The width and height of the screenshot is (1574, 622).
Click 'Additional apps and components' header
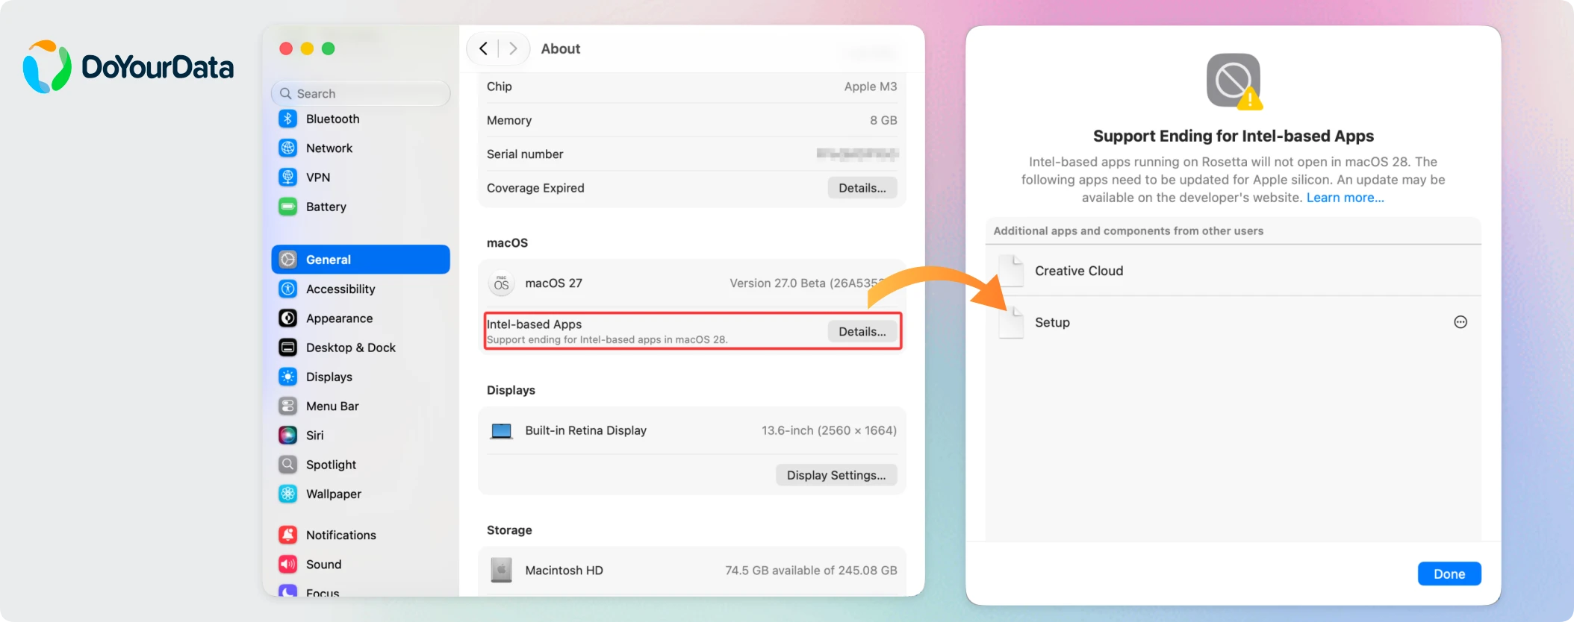[1128, 231]
